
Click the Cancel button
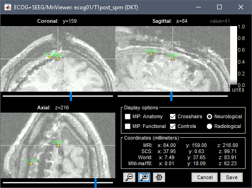(x=205, y=177)
